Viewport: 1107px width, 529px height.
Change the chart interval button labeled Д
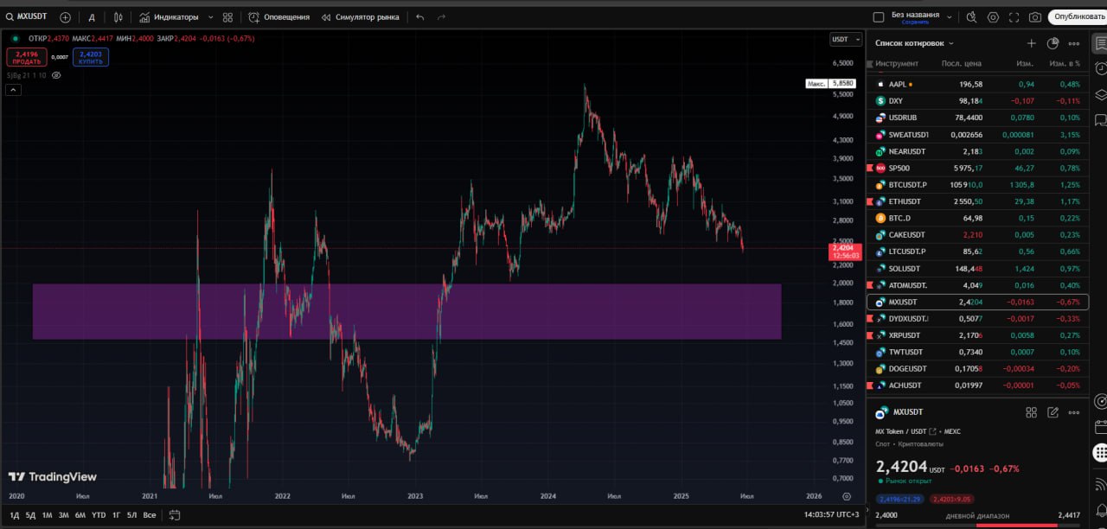point(92,17)
